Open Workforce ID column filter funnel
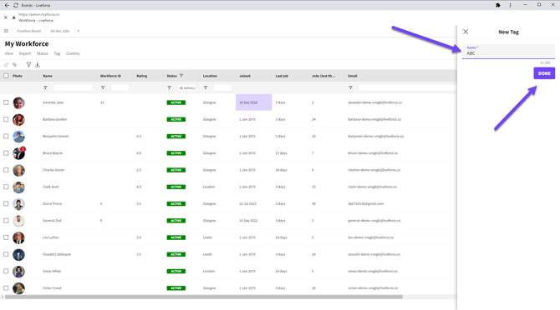Screen dimensions: 560x310 click(103, 87)
